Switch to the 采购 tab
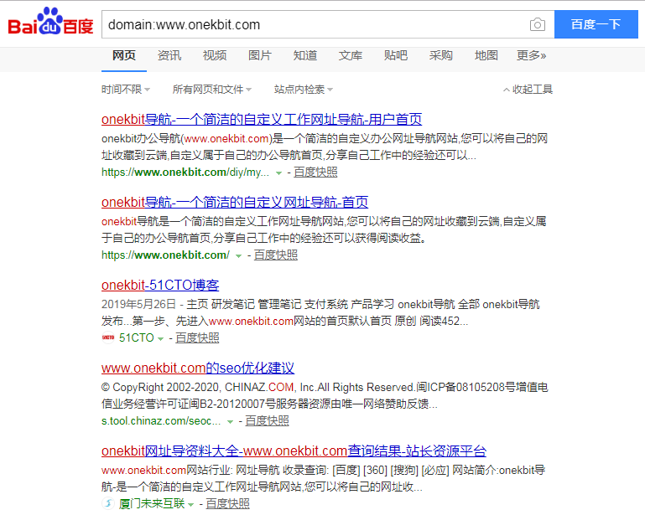This screenshot has width=645, height=515. pyautogui.click(x=440, y=55)
